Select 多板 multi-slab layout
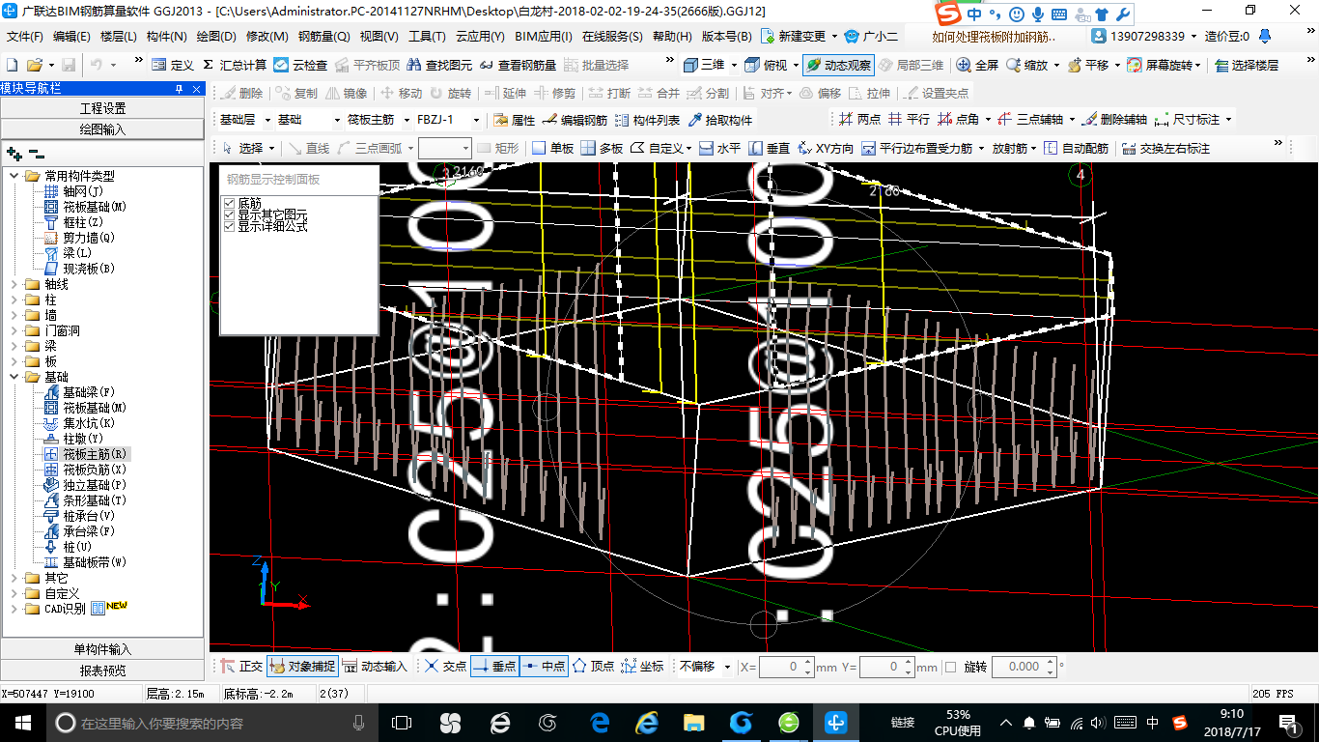1319x742 pixels. [x=603, y=149]
